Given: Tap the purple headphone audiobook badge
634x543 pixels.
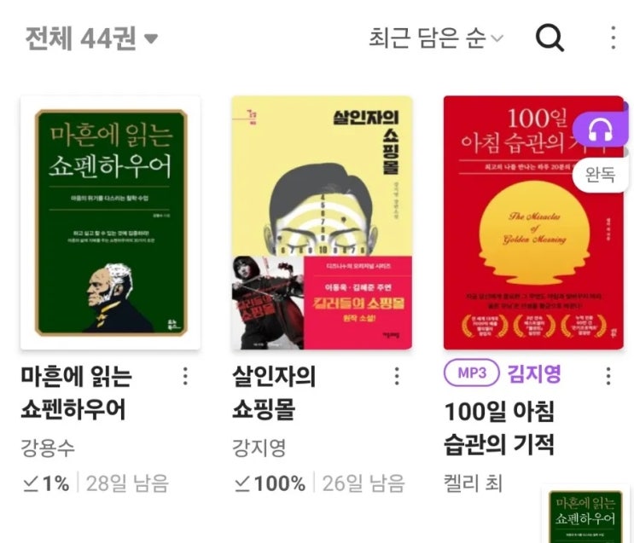Looking at the screenshot, I should (x=601, y=130).
